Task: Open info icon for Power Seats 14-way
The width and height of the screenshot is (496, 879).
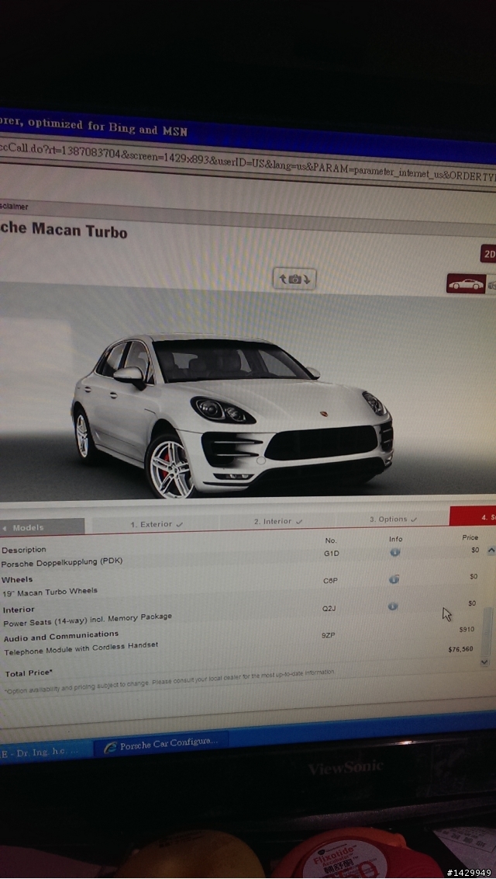Action: pyautogui.click(x=393, y=606)
